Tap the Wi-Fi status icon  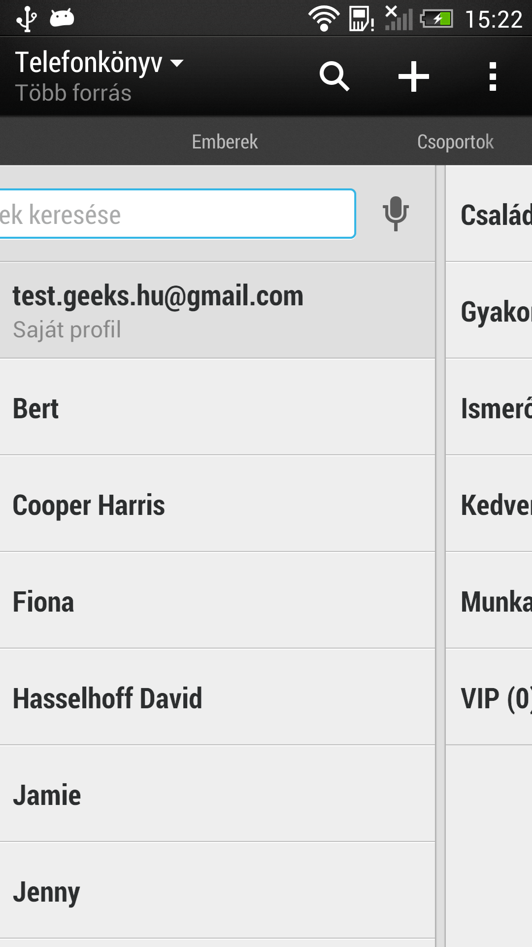point(324,19)
